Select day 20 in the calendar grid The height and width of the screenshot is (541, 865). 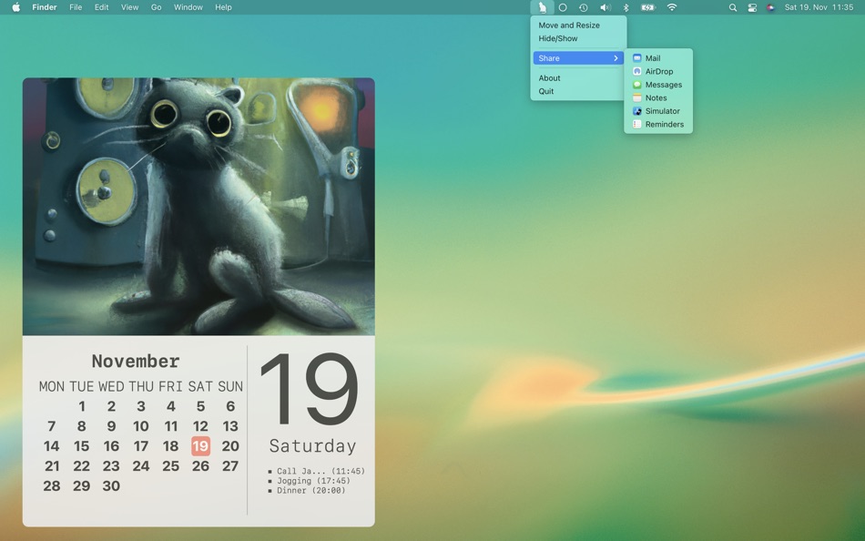pos(230,446)
